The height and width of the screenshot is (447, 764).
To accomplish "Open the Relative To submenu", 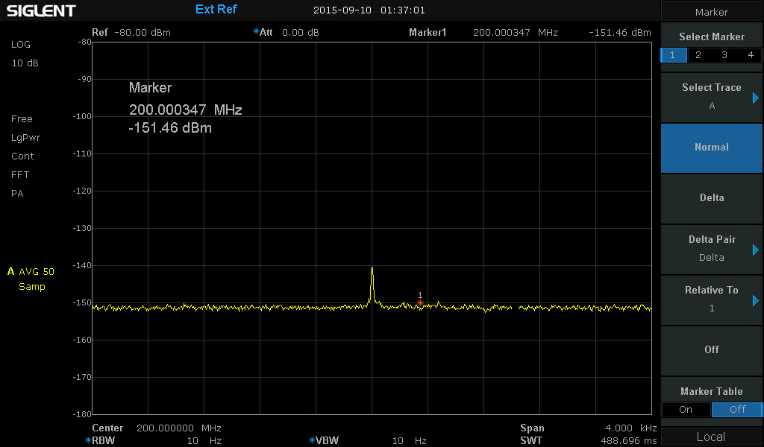I will (712, 299).
